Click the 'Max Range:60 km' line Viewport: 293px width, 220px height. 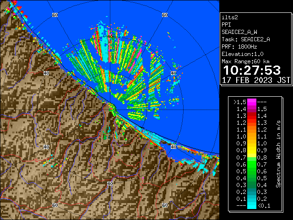tap(245, 61)
